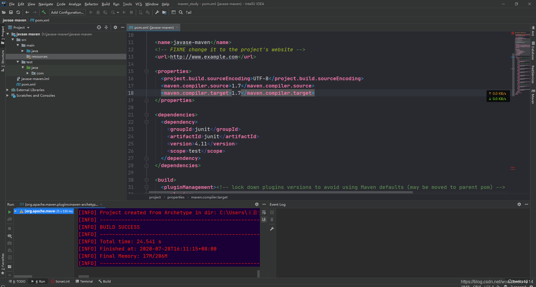Click the green Build Project hammer icon

pos(44,12)
